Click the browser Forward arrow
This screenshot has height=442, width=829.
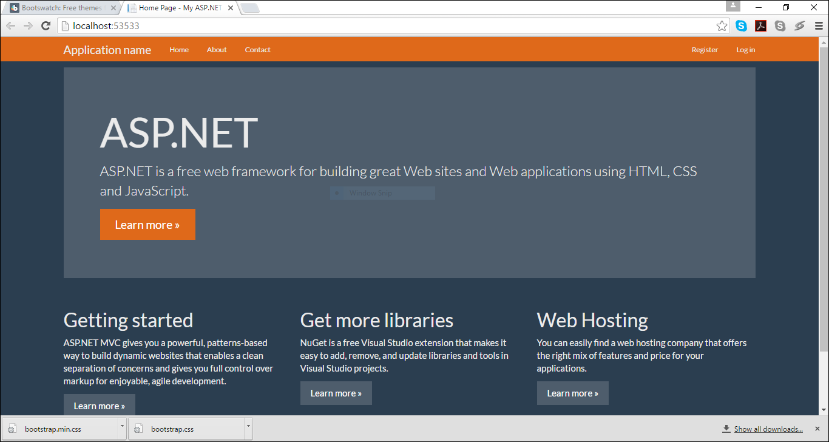(28, 25)
